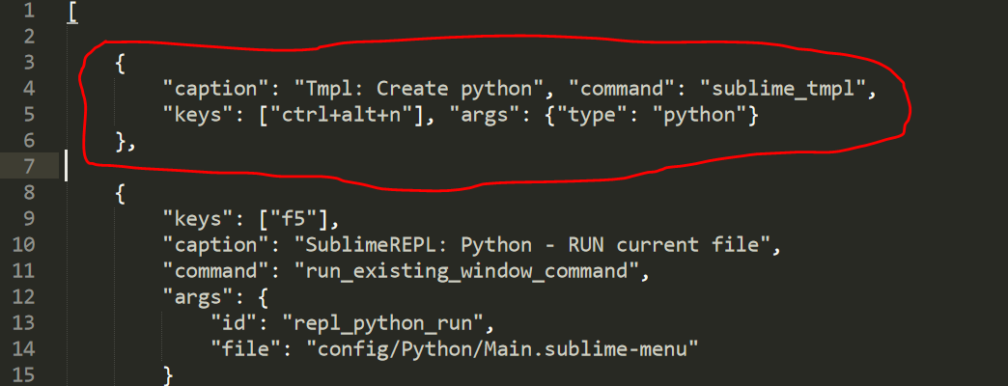Click line number 15 in the gutter
The image size is (1008, 386).
click(x=24, y=374)
